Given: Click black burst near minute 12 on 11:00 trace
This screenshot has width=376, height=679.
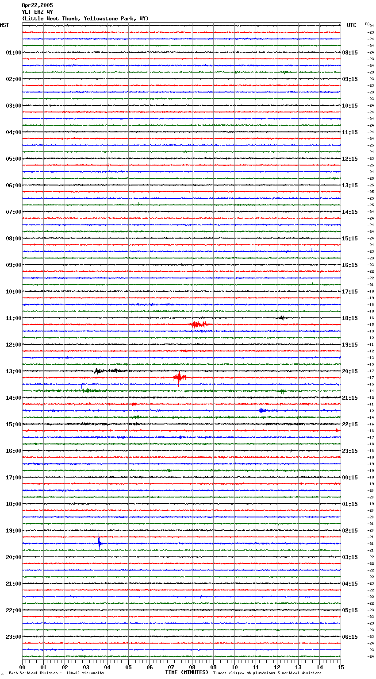Looking at the screenshot, I should pos(281,318).
